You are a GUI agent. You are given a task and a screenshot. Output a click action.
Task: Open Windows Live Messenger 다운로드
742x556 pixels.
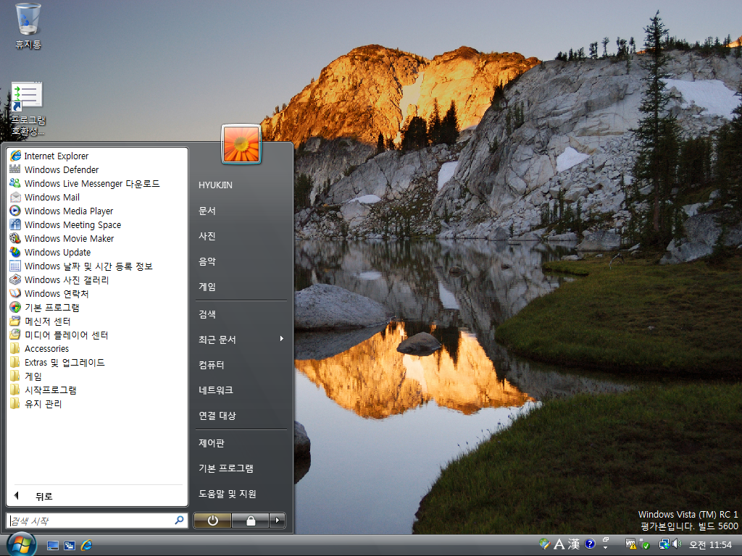97,183
